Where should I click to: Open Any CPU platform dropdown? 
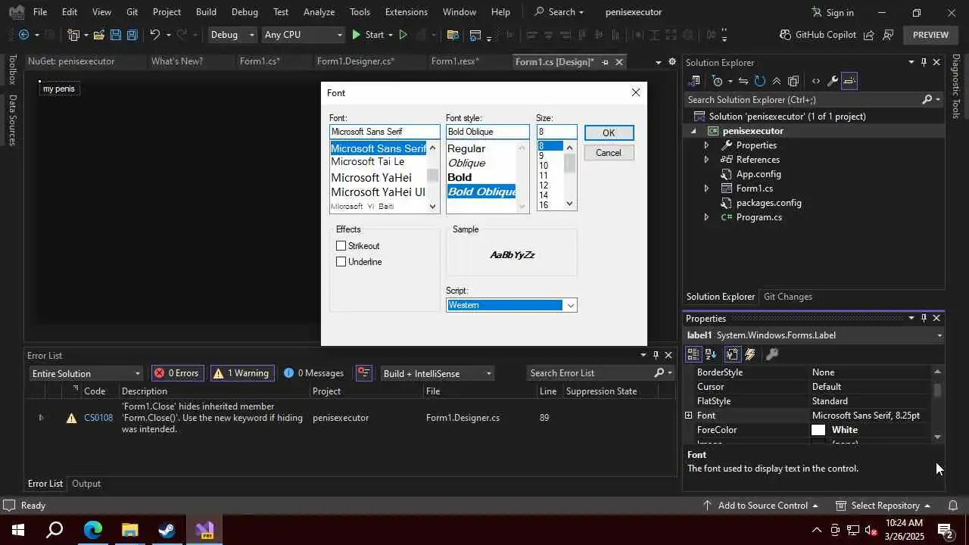point(303,35)
